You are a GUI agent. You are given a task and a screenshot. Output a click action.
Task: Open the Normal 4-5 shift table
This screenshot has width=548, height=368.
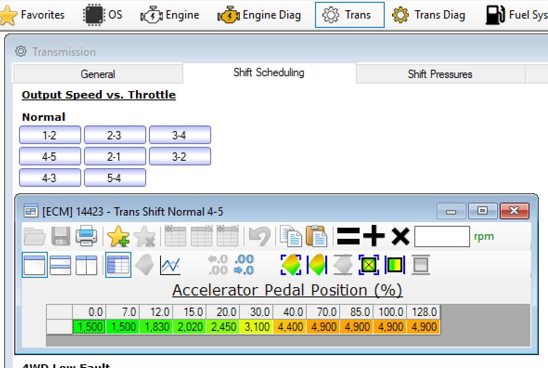click(50, 156)
